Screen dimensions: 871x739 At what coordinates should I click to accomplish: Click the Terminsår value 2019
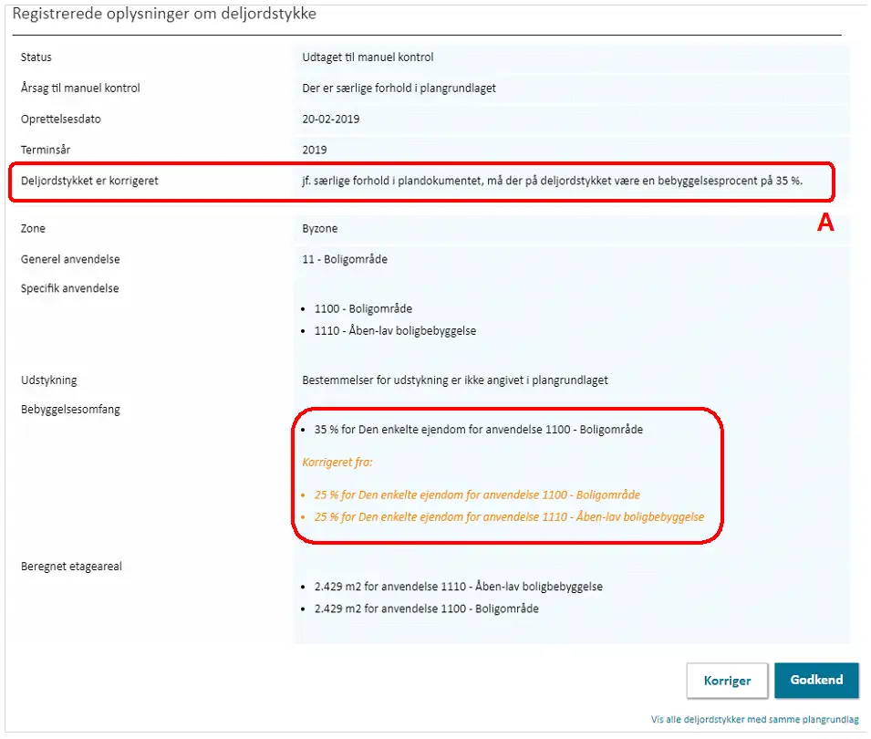point(315,150)
